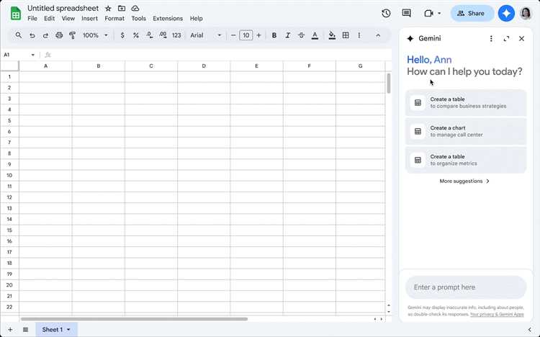Open the zoom 100% dropdown

pos(95,35)
